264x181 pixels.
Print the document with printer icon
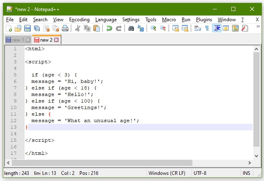[x=65, y=28]
